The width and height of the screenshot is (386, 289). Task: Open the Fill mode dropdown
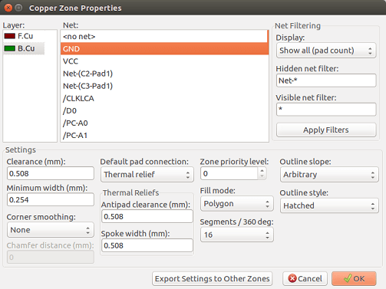click(x=237, y=203)
